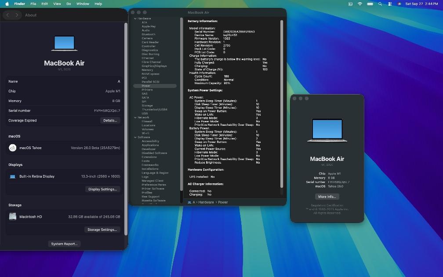Click the System Report detail pane scrollbar

(x=281, y=104)
